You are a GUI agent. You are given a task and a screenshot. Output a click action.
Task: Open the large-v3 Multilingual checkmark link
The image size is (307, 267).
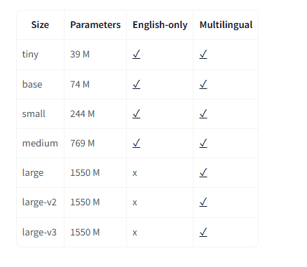[203, 232]
